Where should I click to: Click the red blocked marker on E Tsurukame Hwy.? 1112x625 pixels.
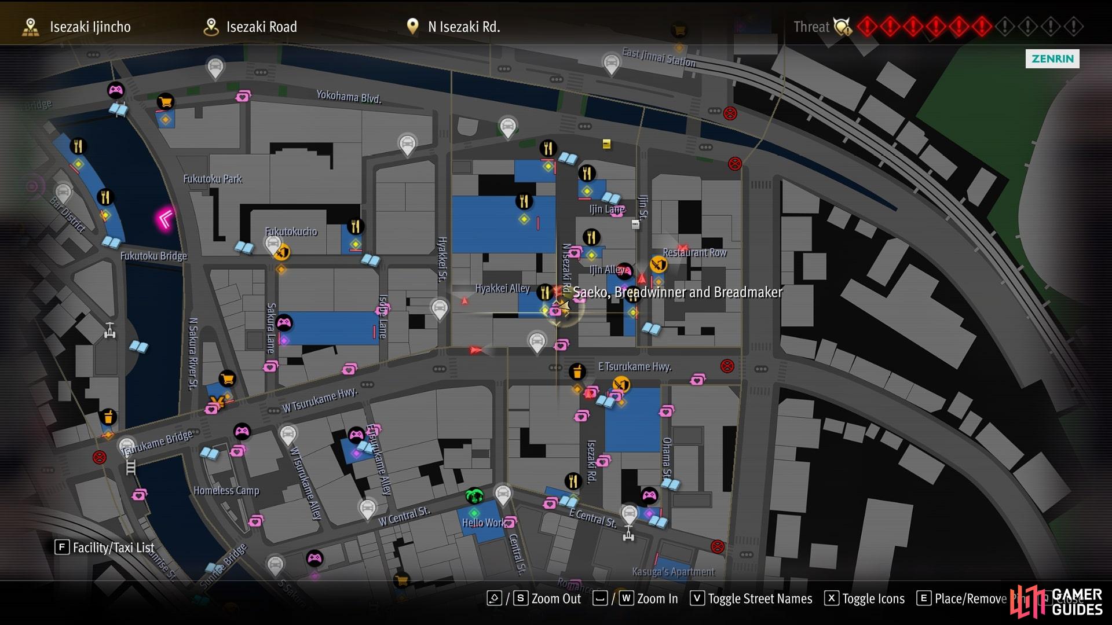point(727,366)
